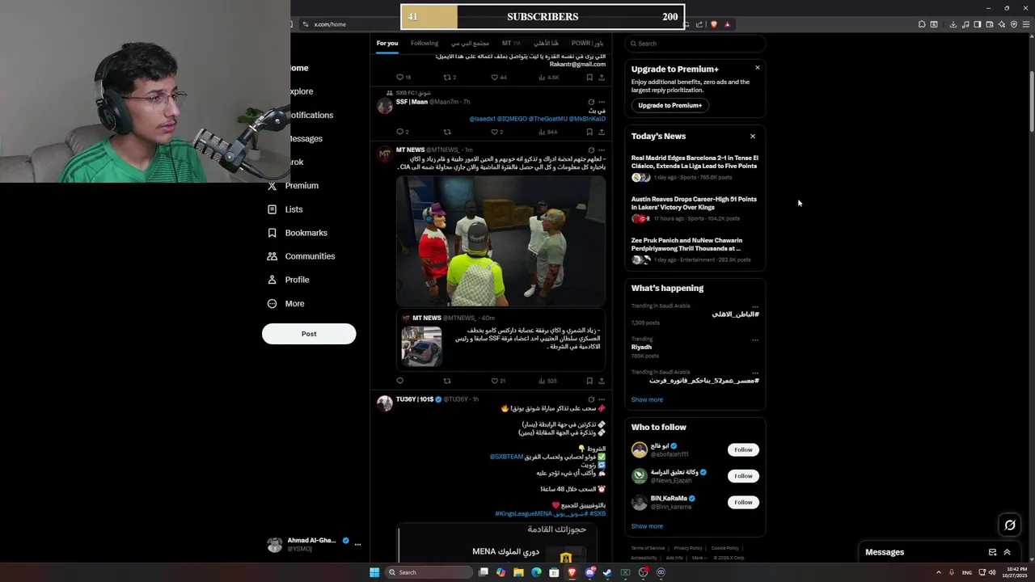1035x582 pixels.
Task: Open Real Madrid Edges Barcelona news item
Action: pyautogui.click(x=695, y=167)
